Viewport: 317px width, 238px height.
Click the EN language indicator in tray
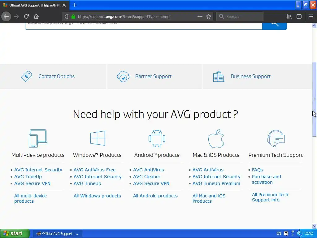point(279,234)
